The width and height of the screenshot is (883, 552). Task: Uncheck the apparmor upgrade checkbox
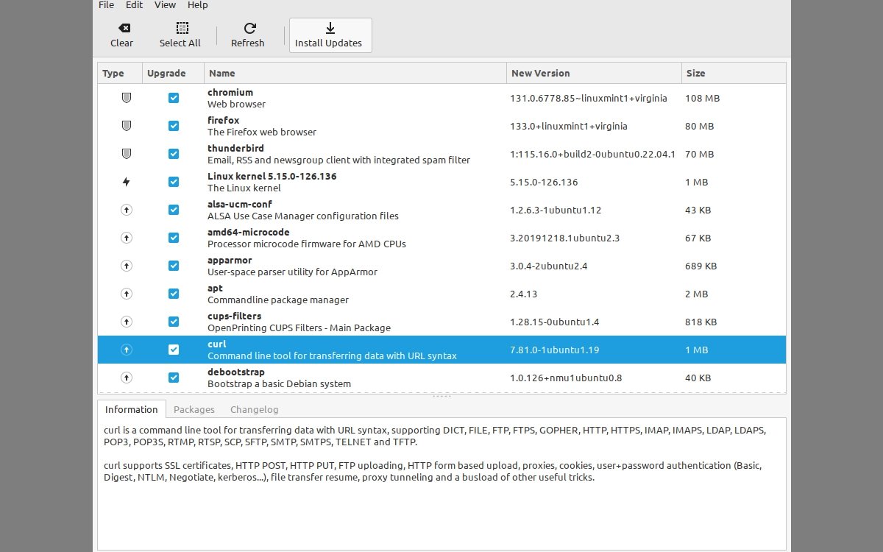pyautogui.click(x=174, y=266)
